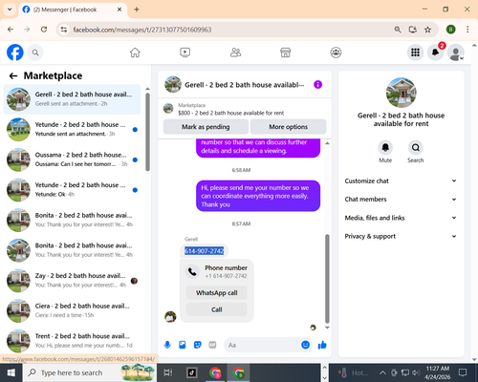Click the Call button
The height and width of the screenshot is (382, 478).
click(x=217, y=309)
